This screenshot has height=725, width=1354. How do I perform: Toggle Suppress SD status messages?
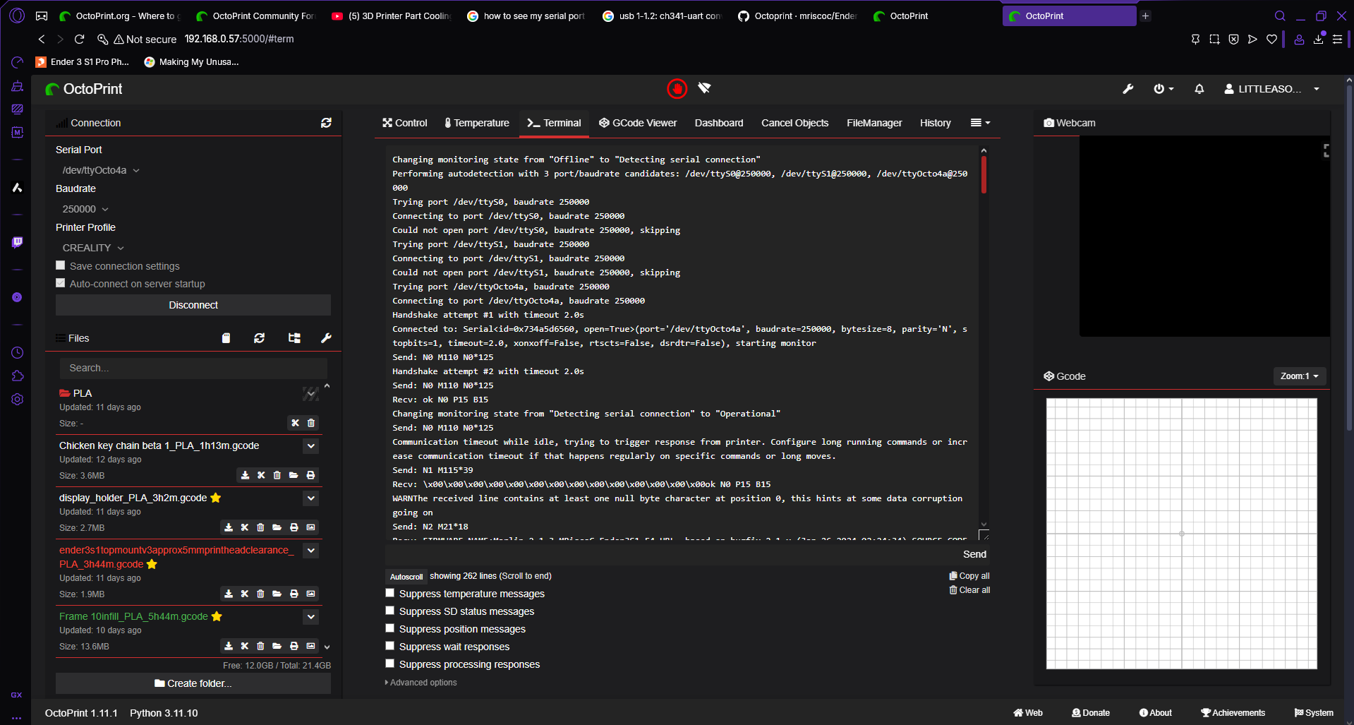(390, 611)
